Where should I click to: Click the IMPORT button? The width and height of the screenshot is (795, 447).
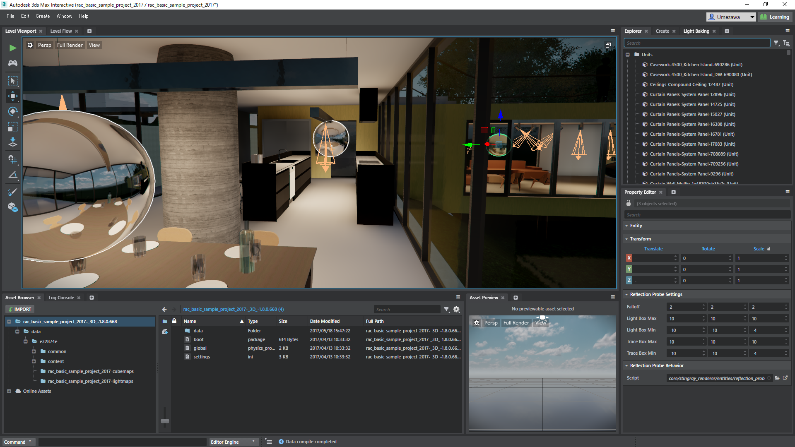tap(20, 309)
